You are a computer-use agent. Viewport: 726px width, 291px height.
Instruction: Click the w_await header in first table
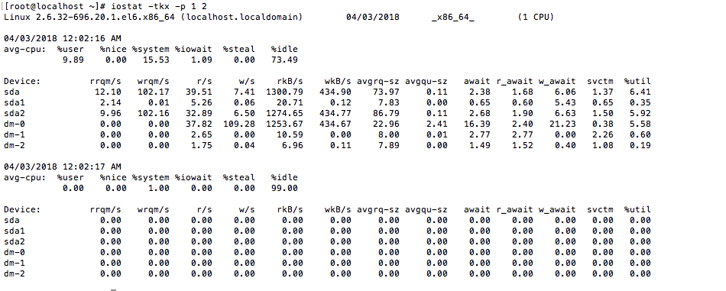tap(557, 82)
